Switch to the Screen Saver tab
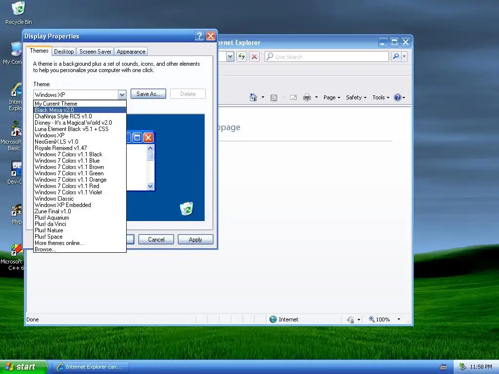 tap(95, 52)
